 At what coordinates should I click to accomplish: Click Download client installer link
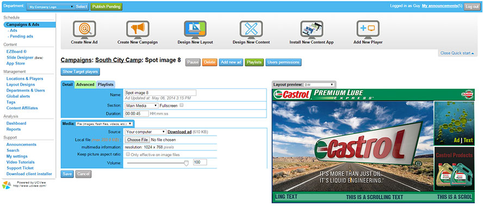29,174
